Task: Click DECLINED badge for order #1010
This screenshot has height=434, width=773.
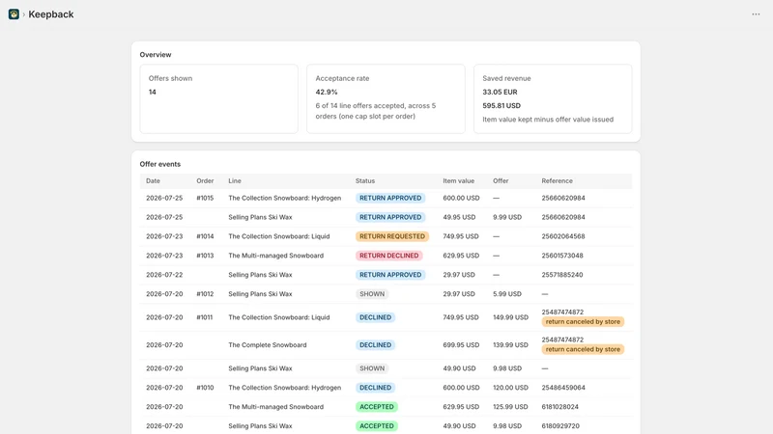Action: tap(375, 388)
